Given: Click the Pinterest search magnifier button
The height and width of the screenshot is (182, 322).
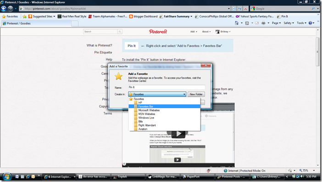Looking at the screenshot, I should tap(120, 31).
